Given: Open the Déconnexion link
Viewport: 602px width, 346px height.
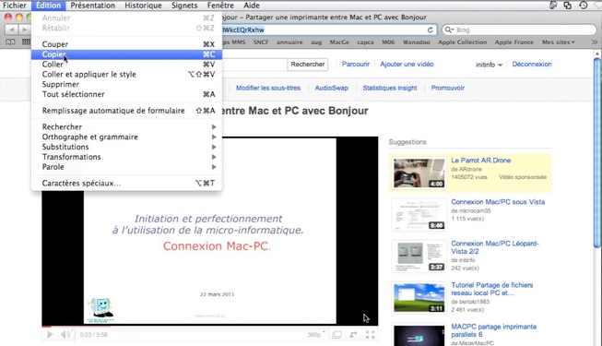Looking at the screenshot, I should pyautogui.click(x=532, y=65).
